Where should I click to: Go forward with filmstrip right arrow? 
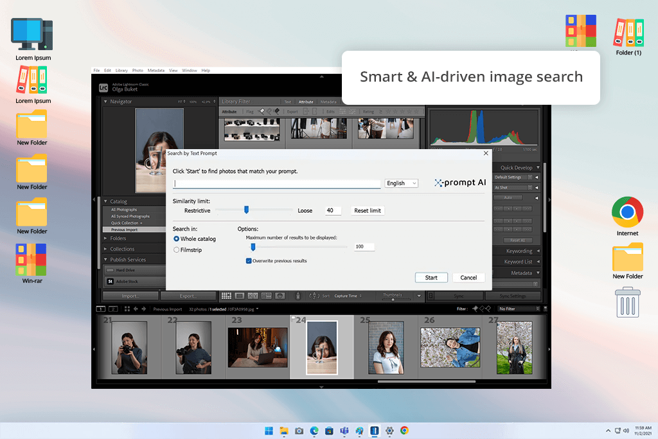(144, 309)
